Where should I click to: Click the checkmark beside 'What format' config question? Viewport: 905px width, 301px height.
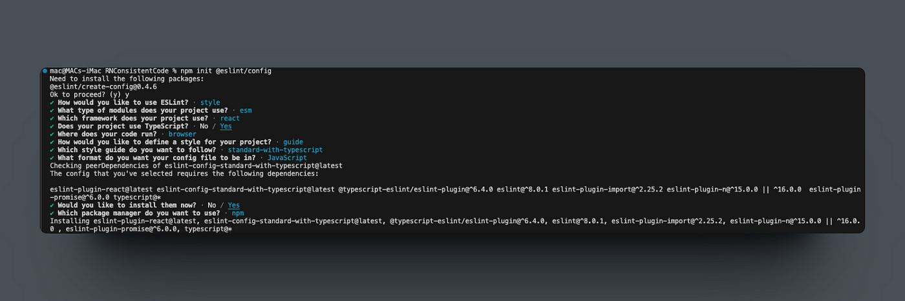tap(52, 158)
